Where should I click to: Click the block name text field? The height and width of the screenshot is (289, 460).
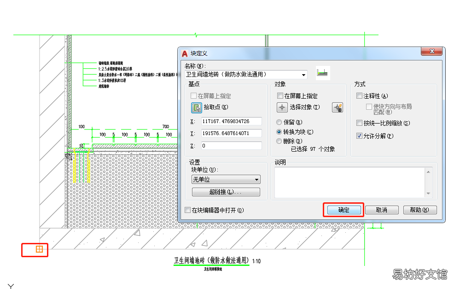(x=243, y=75)
